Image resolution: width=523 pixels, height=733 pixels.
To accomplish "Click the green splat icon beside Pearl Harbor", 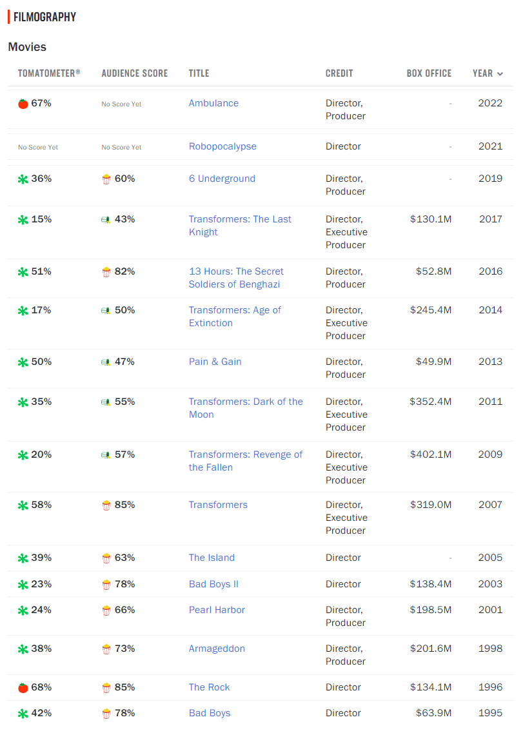I will [x=23, y=611].
